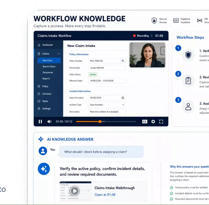Screen dimensions: 209x205
Task: Open the Incident Type dropdown
Action: pyautogui.click(x=107, y=105)
